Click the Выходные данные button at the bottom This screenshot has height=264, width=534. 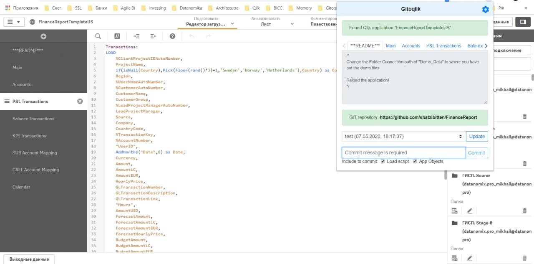point(29,259)
